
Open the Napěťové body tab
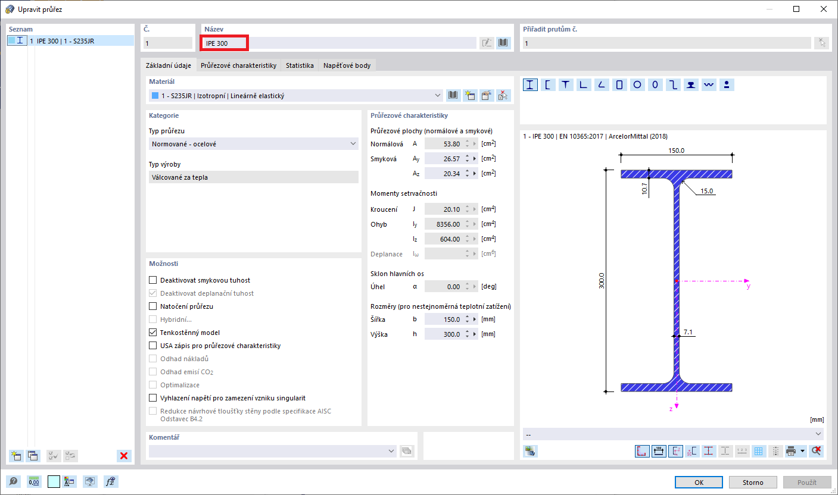point(347,65)
